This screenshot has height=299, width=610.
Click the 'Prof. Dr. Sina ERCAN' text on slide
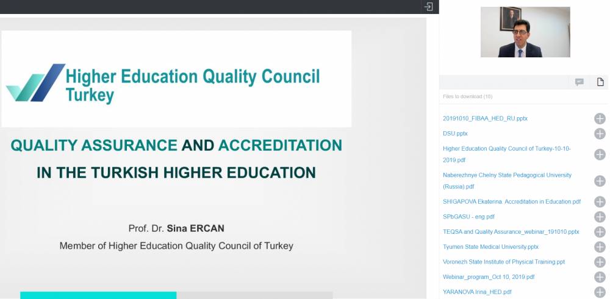coord(176,229)
